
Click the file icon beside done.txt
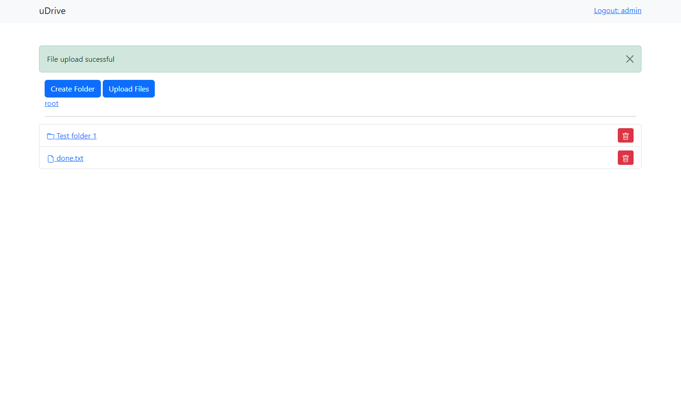coord(51,159)
